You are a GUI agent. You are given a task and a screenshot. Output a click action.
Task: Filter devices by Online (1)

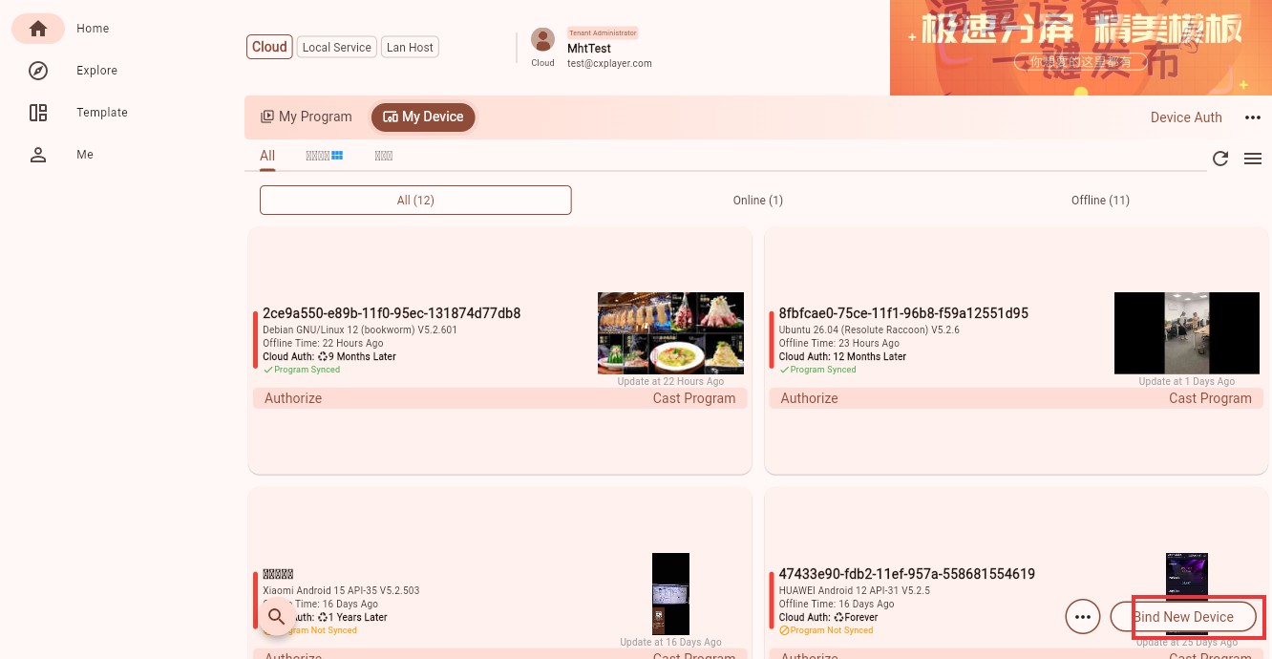pyautogui.click(x=758, y=200)
